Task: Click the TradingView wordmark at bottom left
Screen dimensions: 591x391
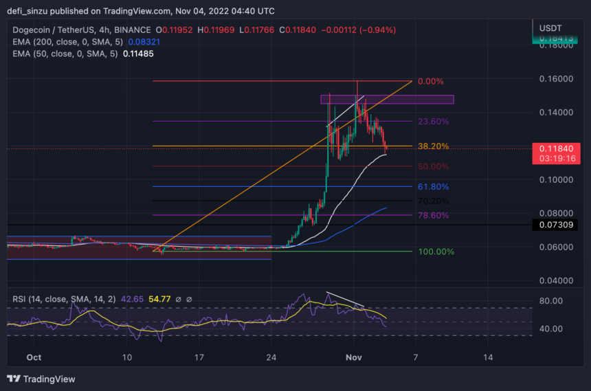Action: pyautogui.click(x=49, y=379)
